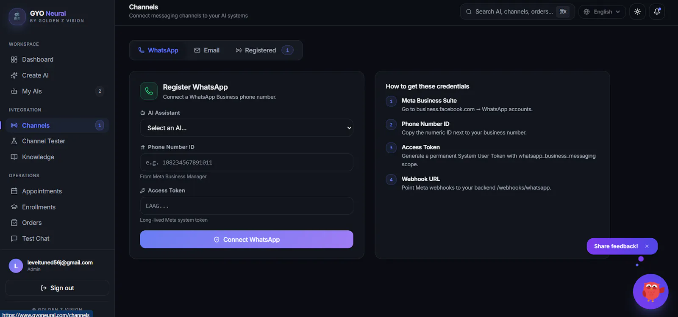Click the Access Token key icon
The width and height of the screenshot is (678, 317).
pos(143,191)
